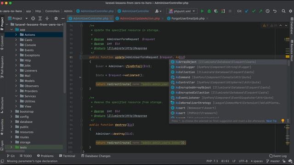Screen dimensions: 294x165
Task: Start debugging with the green bug icon
Action: tap(209, 11)
